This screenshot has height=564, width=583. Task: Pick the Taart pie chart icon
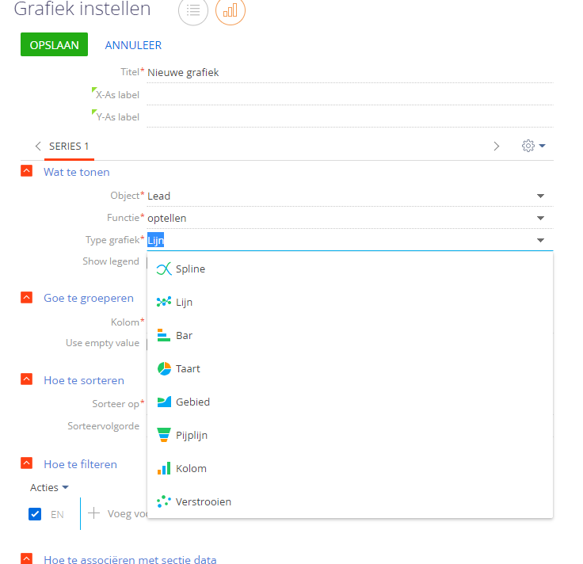(164, 369)
